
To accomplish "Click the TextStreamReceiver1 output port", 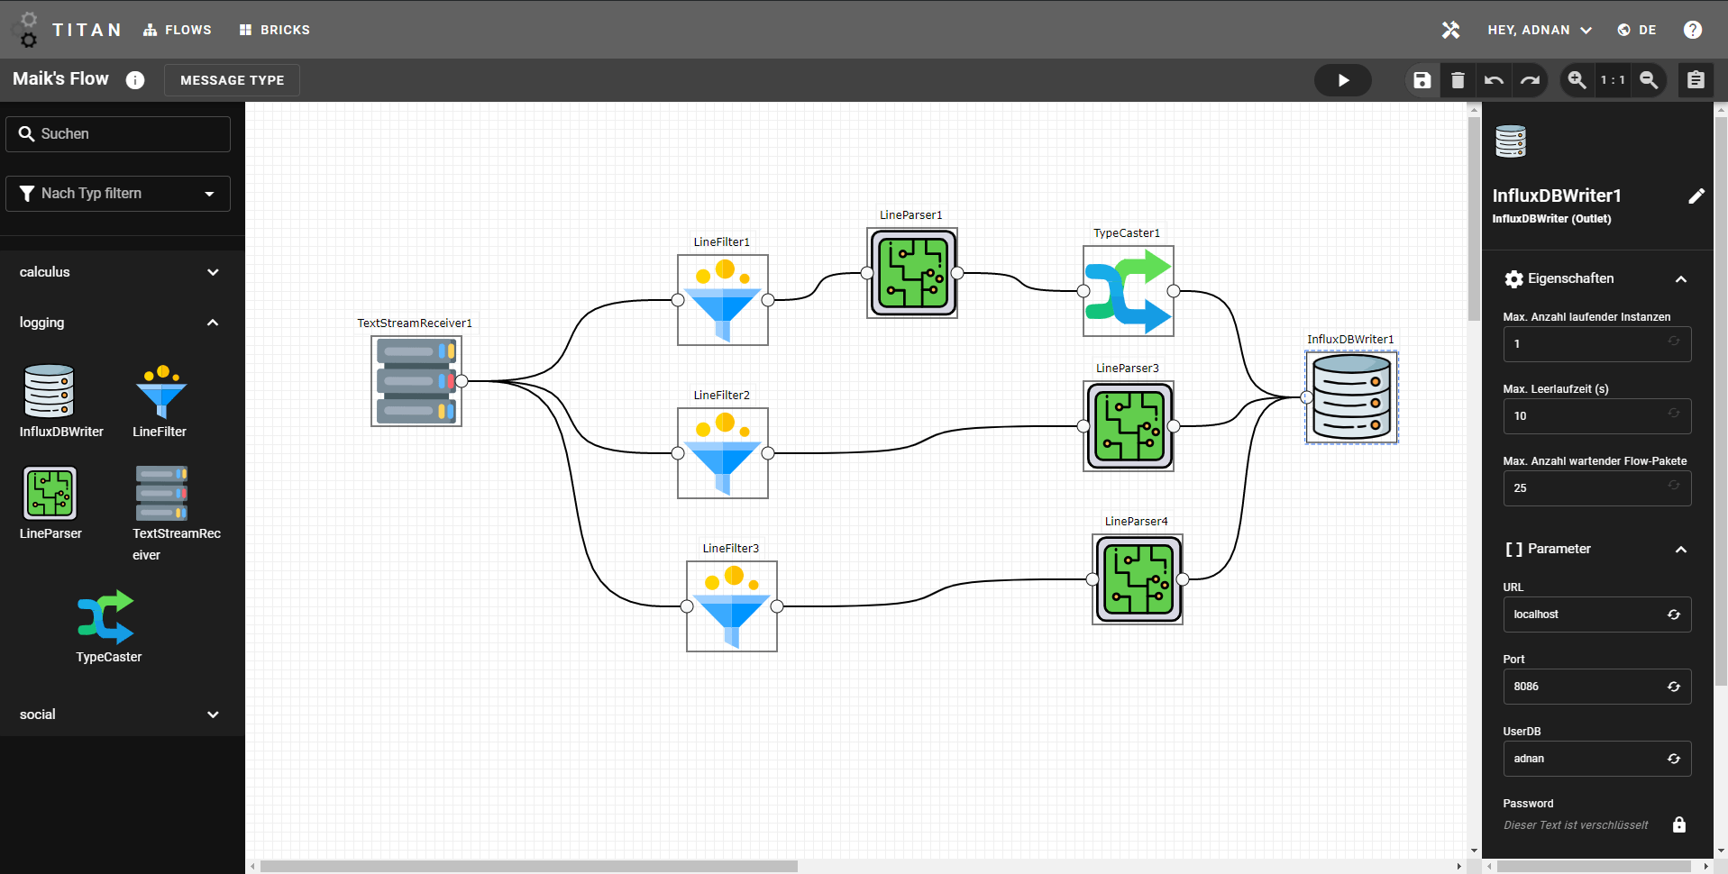I will 462,381.
